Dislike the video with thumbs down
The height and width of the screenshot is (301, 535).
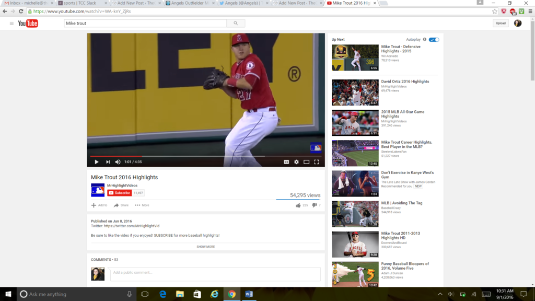tap(315, 205)
